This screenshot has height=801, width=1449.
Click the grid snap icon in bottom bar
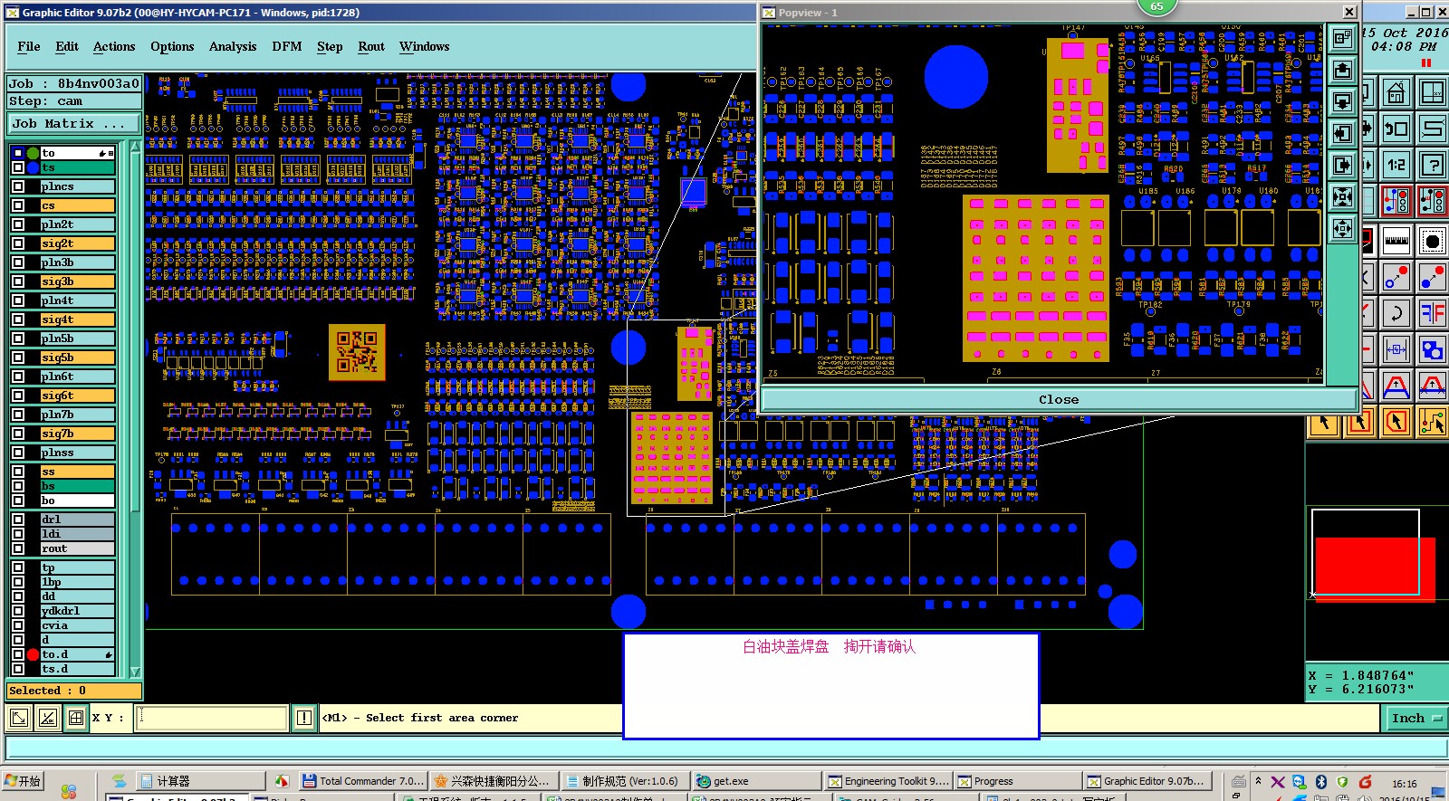(x=76, y=718)
